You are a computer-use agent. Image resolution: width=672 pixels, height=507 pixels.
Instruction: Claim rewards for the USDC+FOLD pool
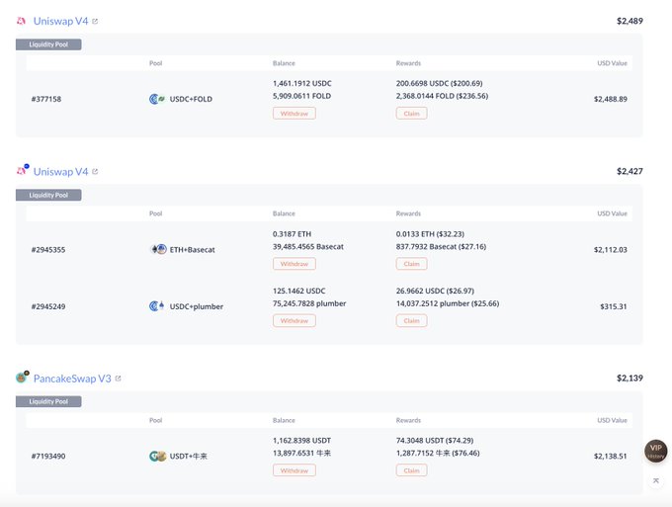pos(411,114)
